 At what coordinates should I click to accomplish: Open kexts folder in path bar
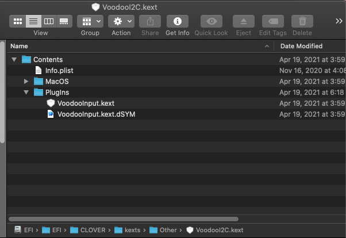point(128,230)
